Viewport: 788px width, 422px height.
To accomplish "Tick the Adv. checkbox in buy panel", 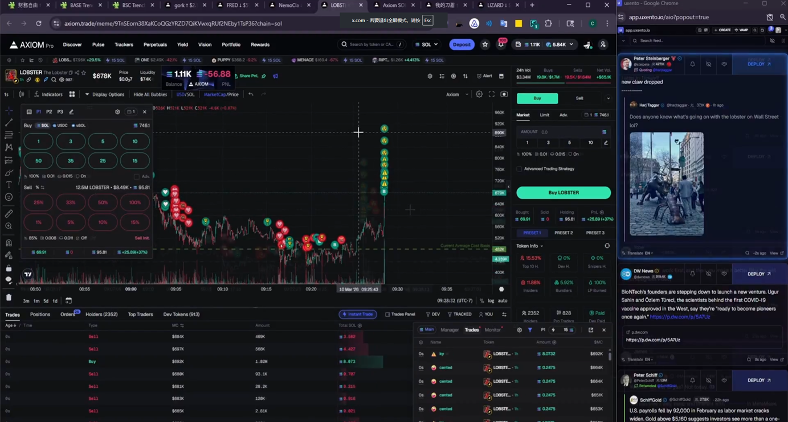I will (137, 176).
